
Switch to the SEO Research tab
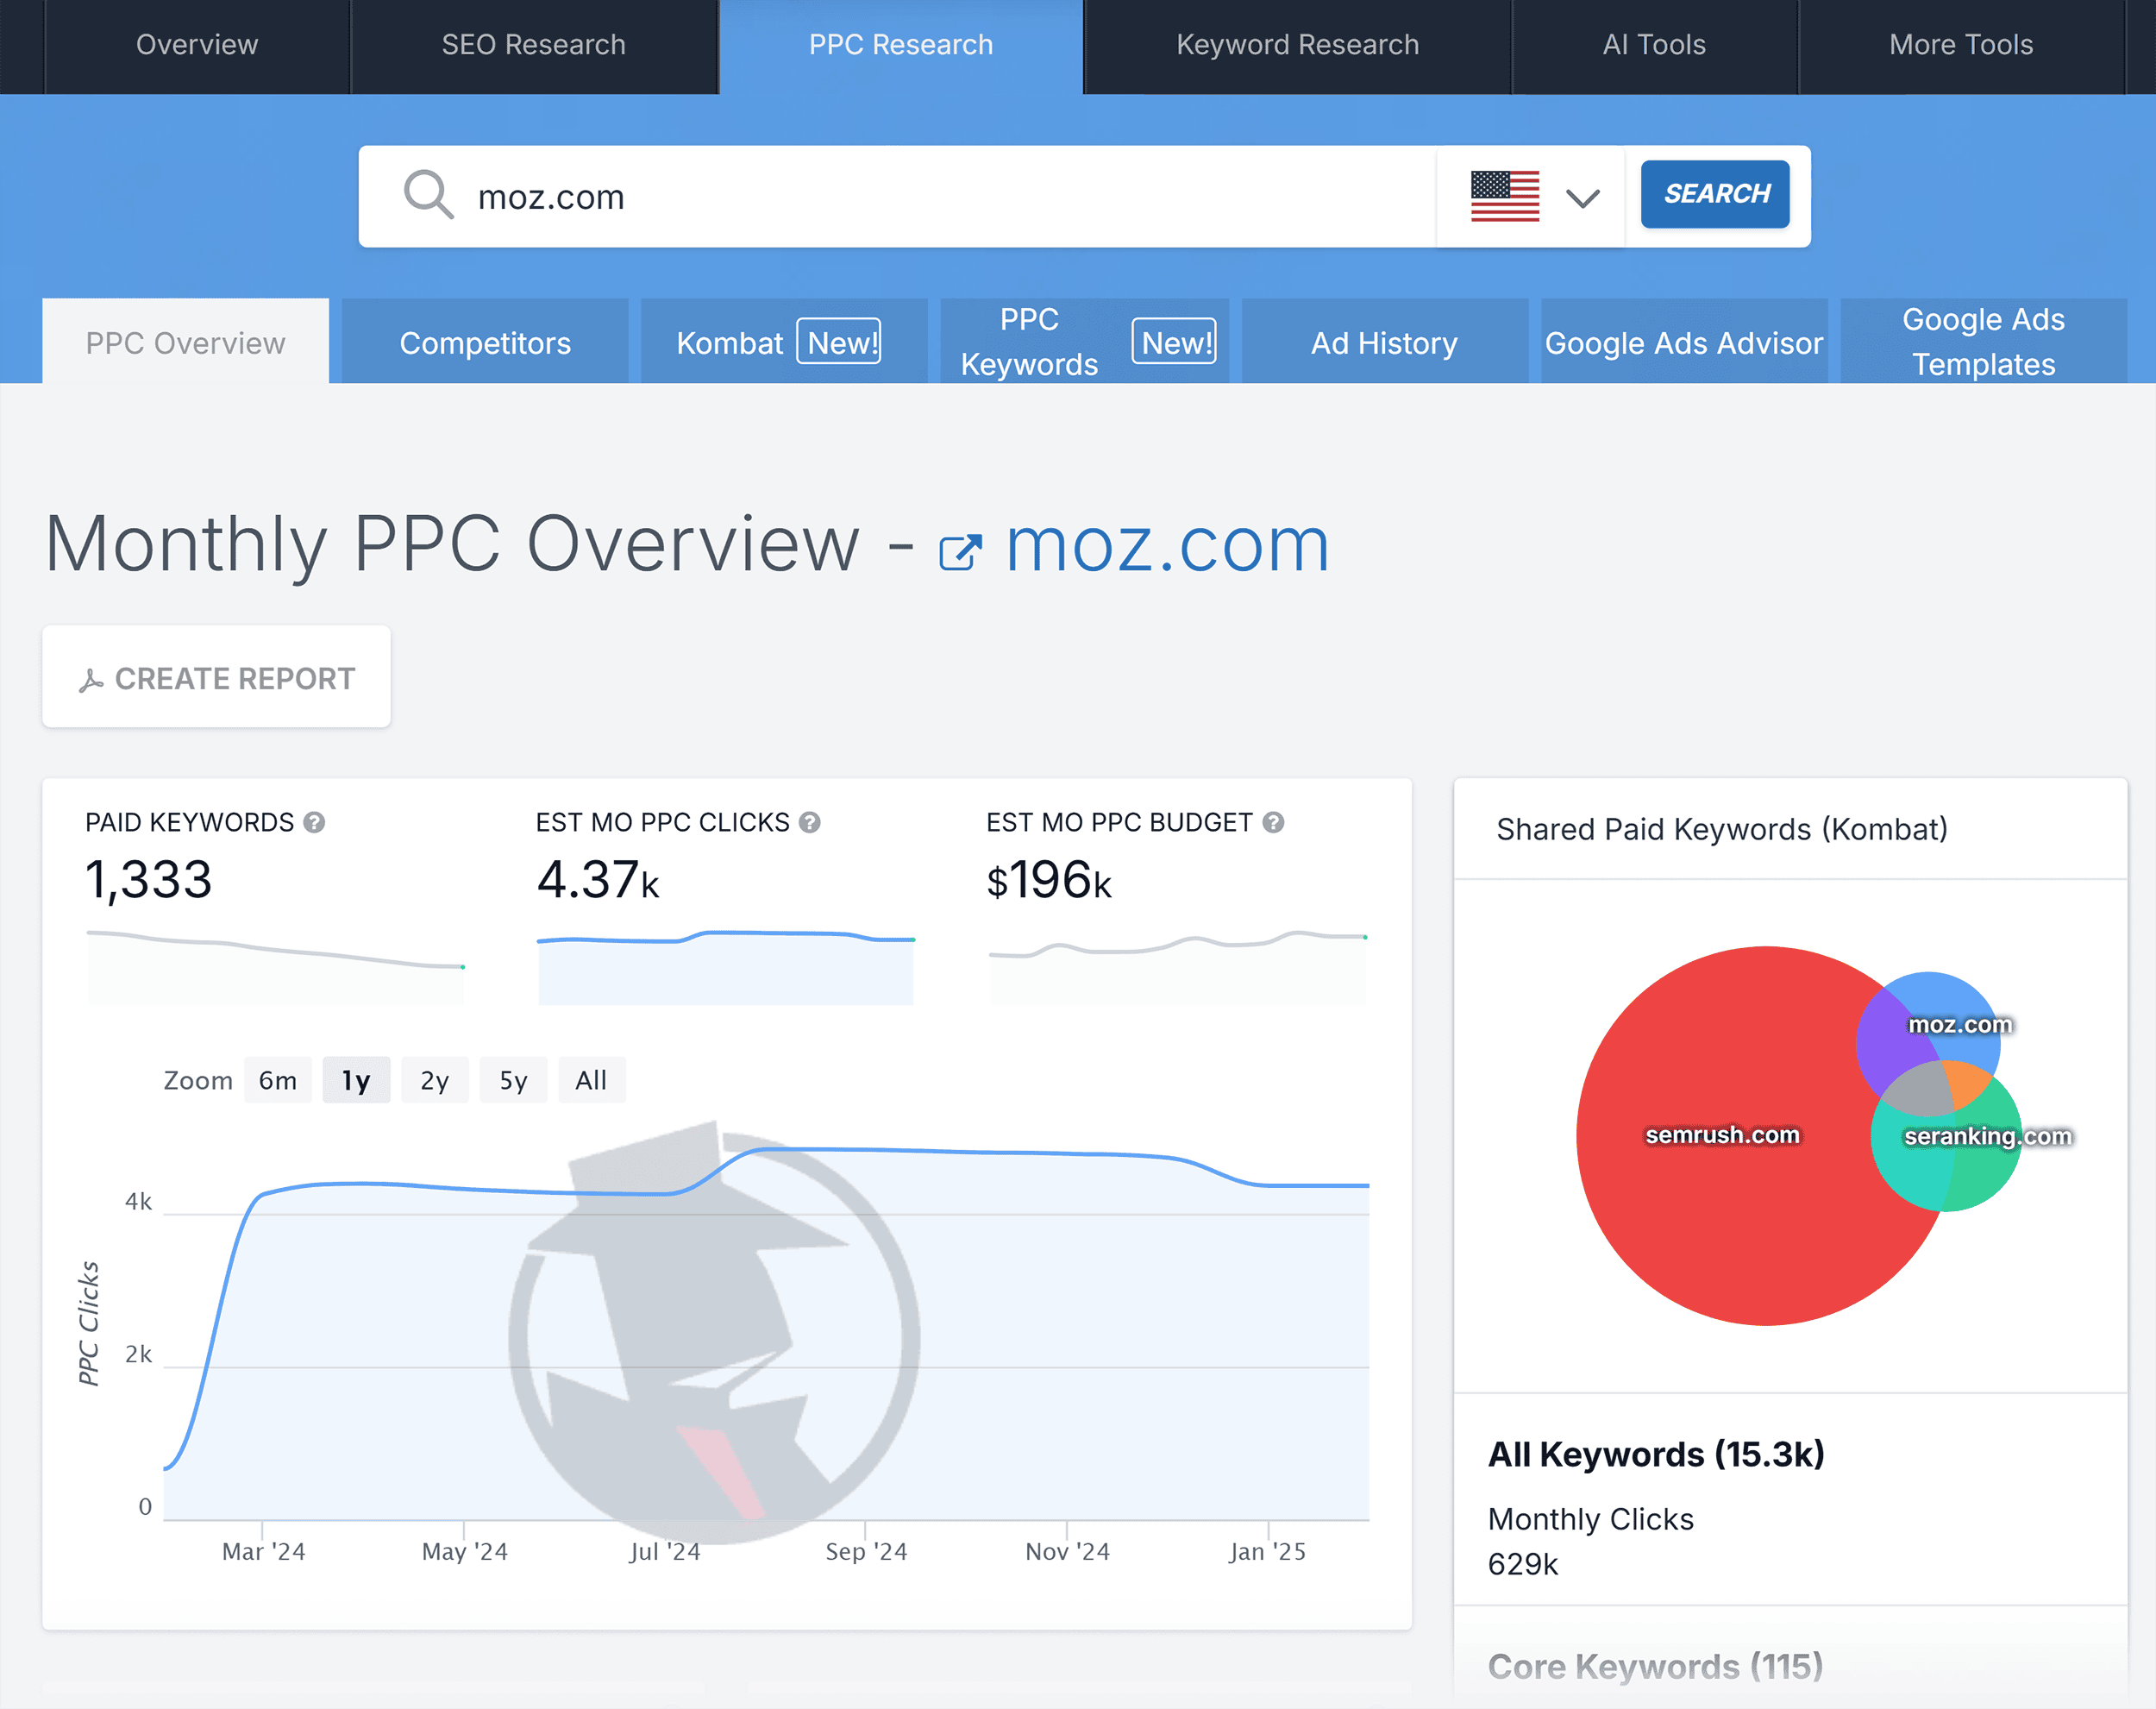click(x=534, y=46)
